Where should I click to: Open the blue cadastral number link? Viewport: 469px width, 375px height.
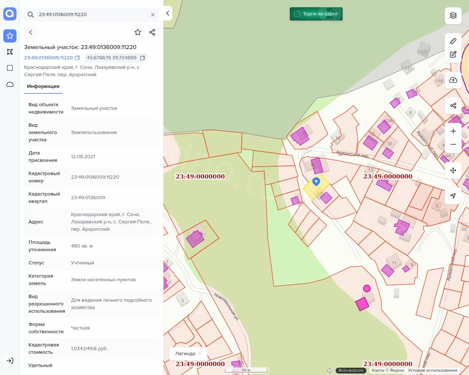pos(48,58)
